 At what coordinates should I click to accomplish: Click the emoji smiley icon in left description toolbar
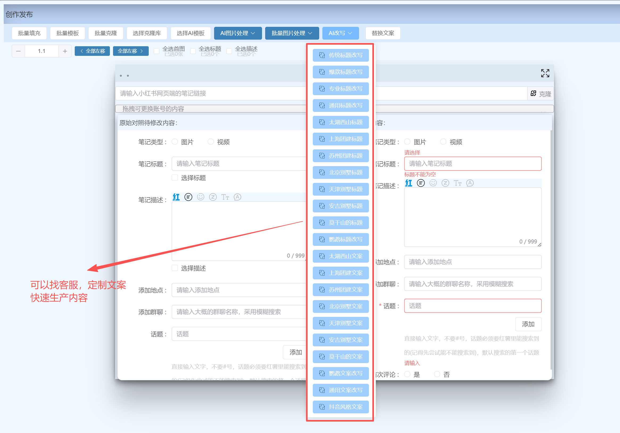200,197
